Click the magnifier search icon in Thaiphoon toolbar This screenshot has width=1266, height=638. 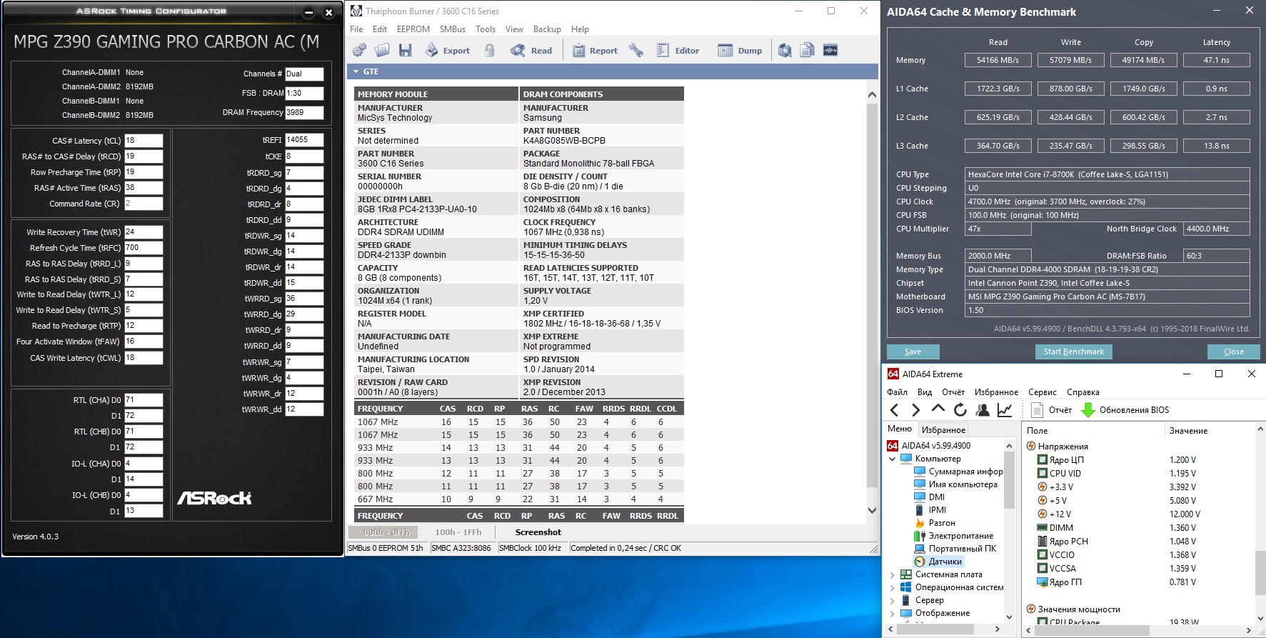(785, 50)
